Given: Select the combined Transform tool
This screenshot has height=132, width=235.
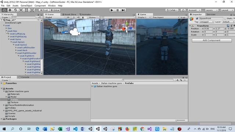Looking at the screenshot, I should (x=32, y=10).
